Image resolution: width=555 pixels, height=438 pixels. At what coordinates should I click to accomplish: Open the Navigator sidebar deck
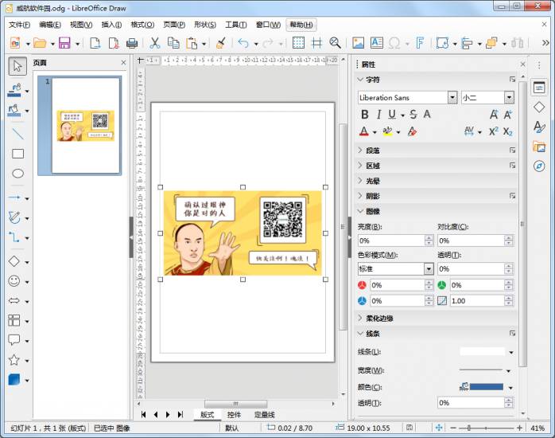[x=539, y=166]
